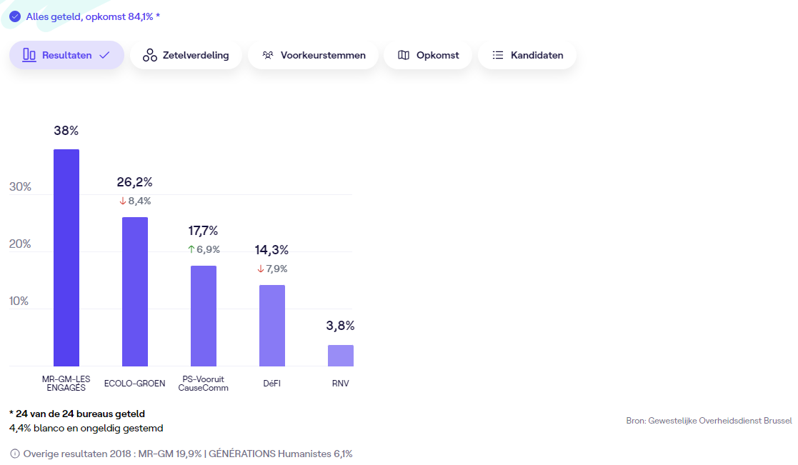
Task: Switch to the Zetelverdeling tab
Action: [x=186, y=55]
